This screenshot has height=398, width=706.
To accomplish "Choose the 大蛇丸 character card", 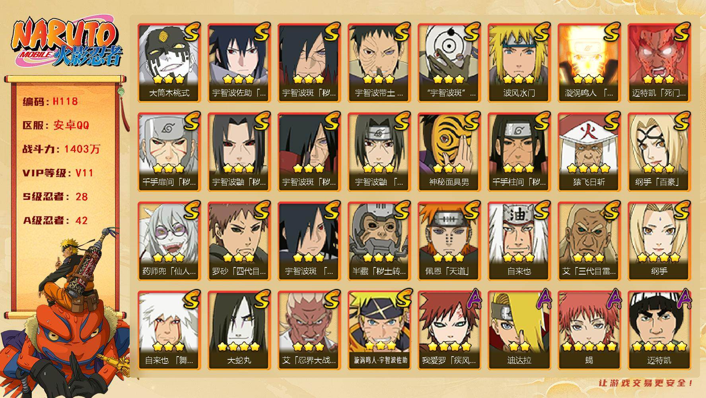I will [239, 330].
